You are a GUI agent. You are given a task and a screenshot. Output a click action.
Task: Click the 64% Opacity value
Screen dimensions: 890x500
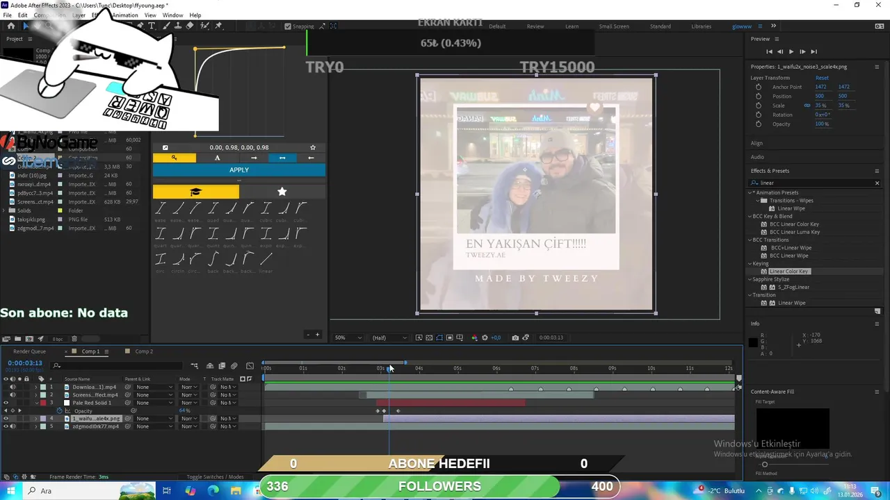point(185,410)
